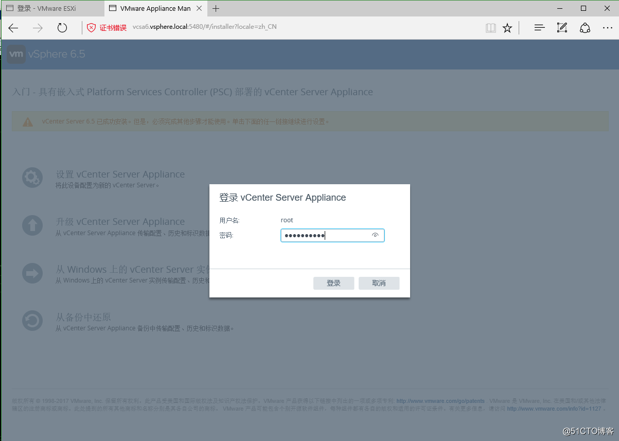The image size is (619, 441).
Task: Open browser more options ellipsis menu
Action: click(x=608, y=28)
